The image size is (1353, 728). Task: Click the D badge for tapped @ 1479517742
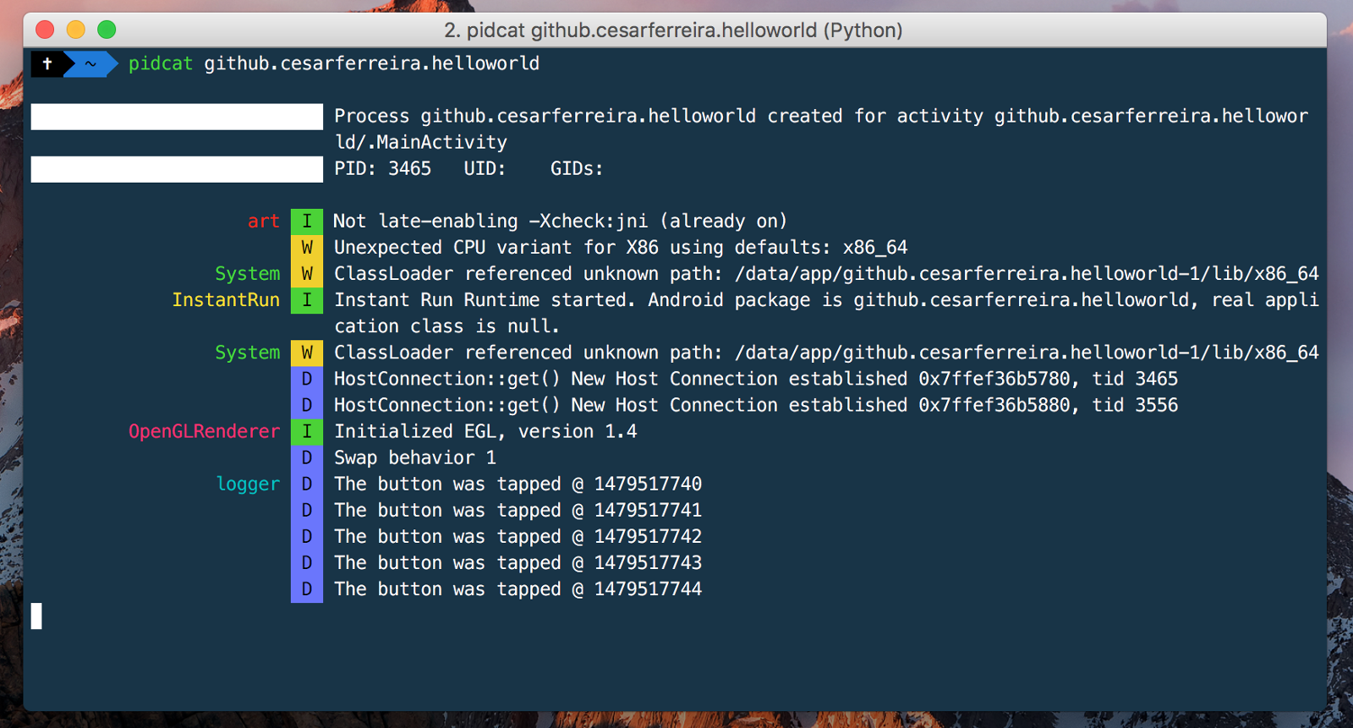307,536
